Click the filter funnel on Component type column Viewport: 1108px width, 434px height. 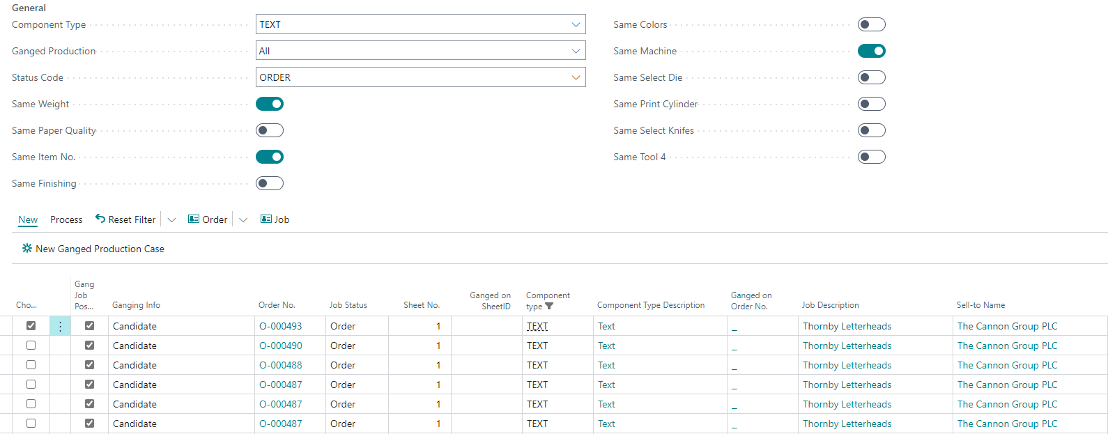tap(549, 307)
